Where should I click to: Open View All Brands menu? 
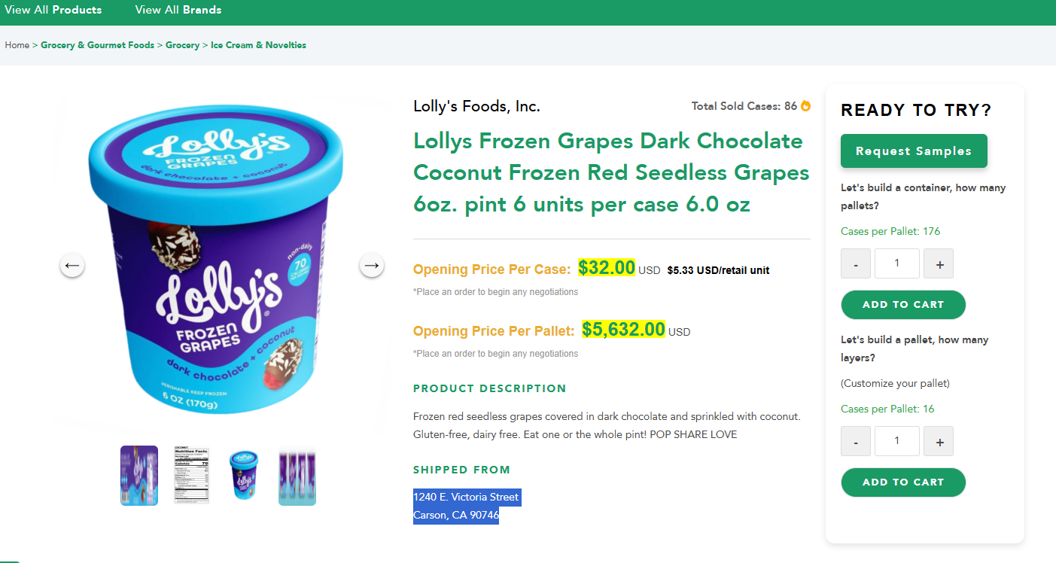(178, 10)
